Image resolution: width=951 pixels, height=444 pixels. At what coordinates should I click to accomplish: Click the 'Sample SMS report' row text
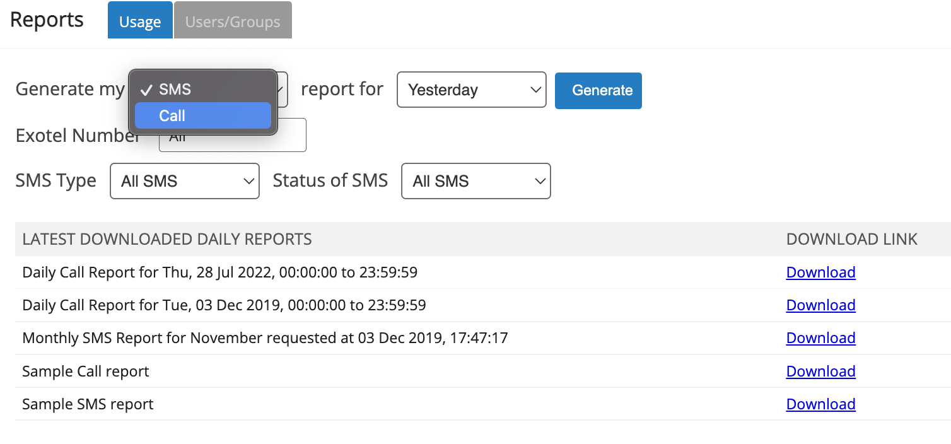pos(88,404)
